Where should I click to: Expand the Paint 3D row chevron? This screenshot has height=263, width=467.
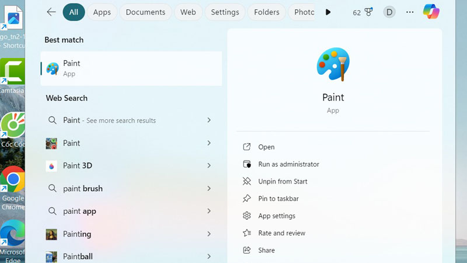pyautogui.click(x=209, y=165)
